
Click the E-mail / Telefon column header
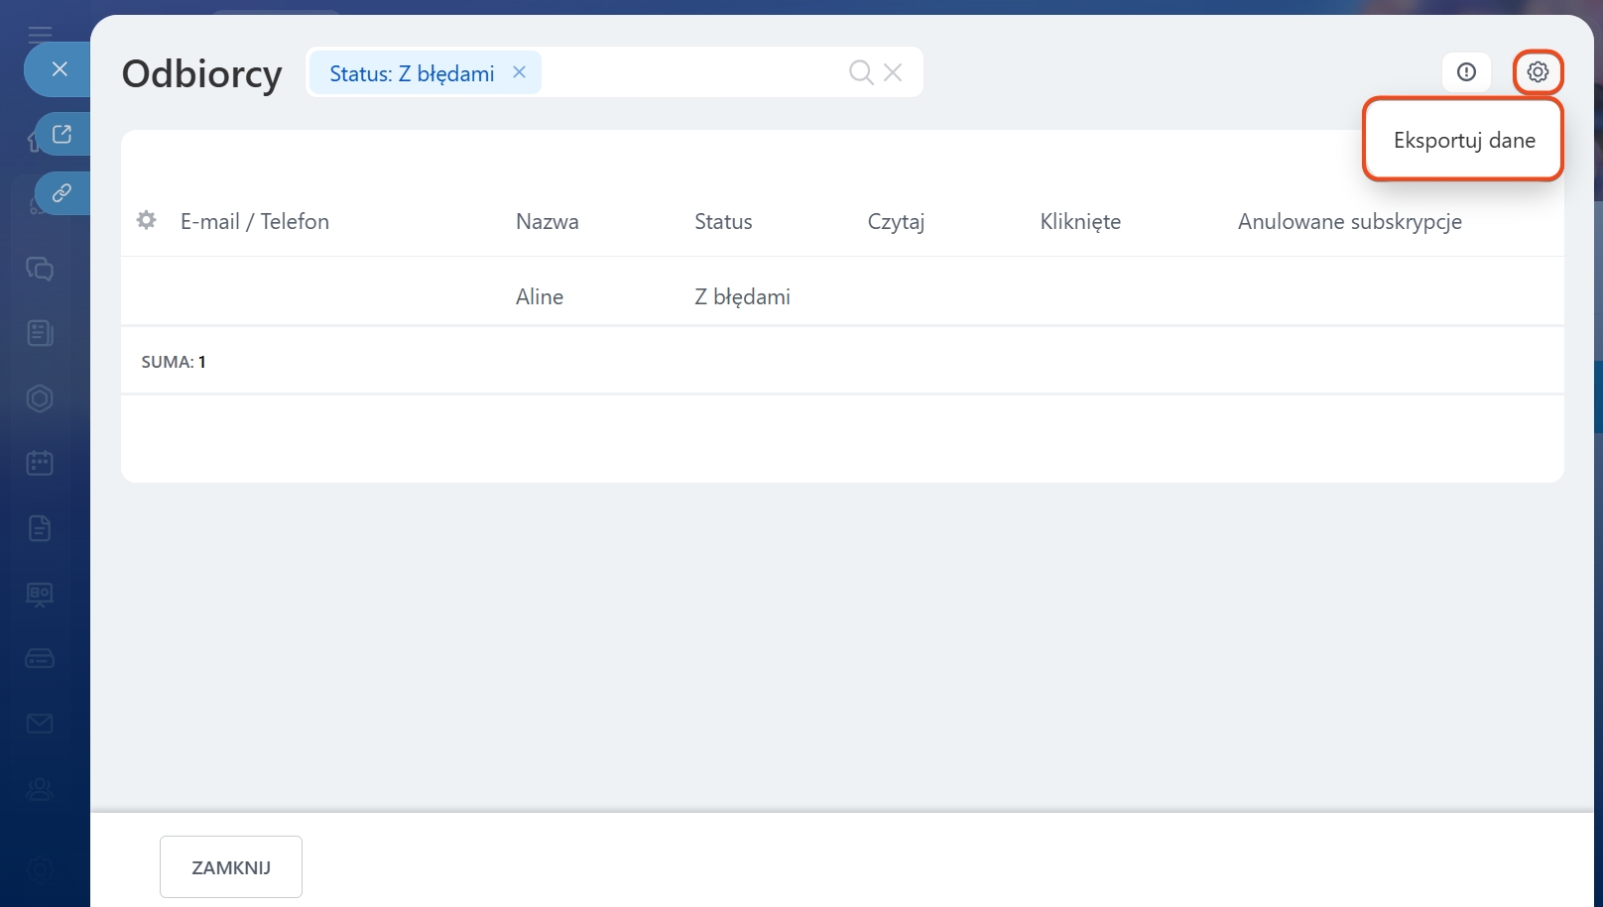[x=254, y=222]
